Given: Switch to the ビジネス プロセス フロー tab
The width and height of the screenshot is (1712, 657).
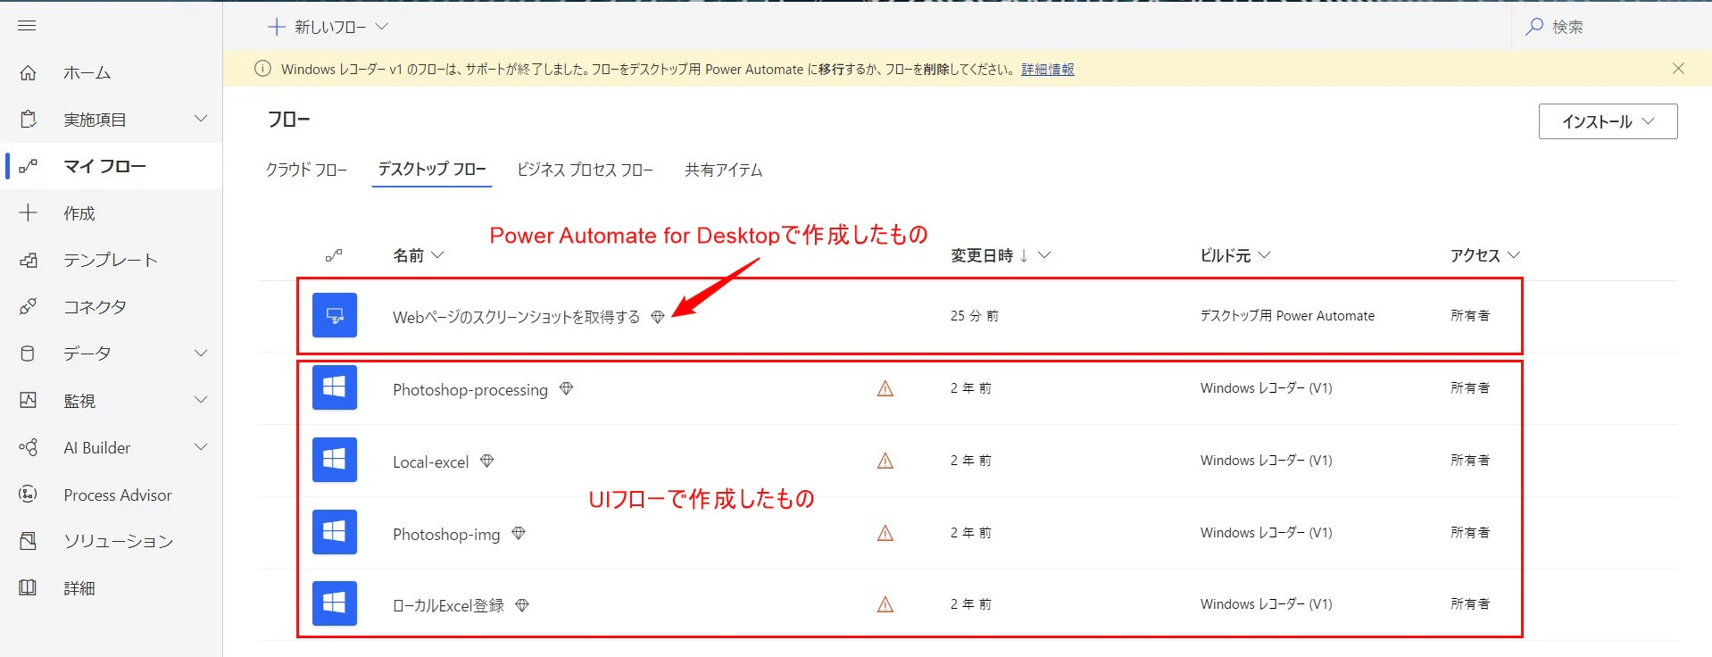Looking at the screenshot, I should point(586,170).
